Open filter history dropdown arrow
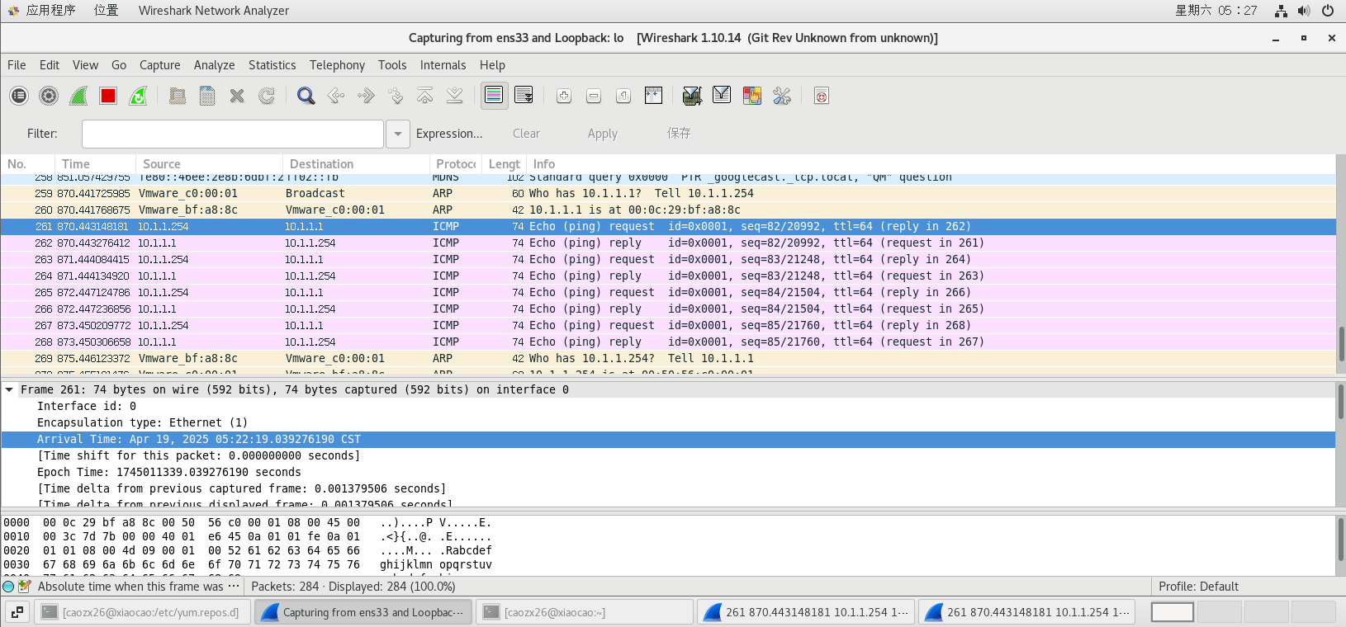 [x=398, y=134]
